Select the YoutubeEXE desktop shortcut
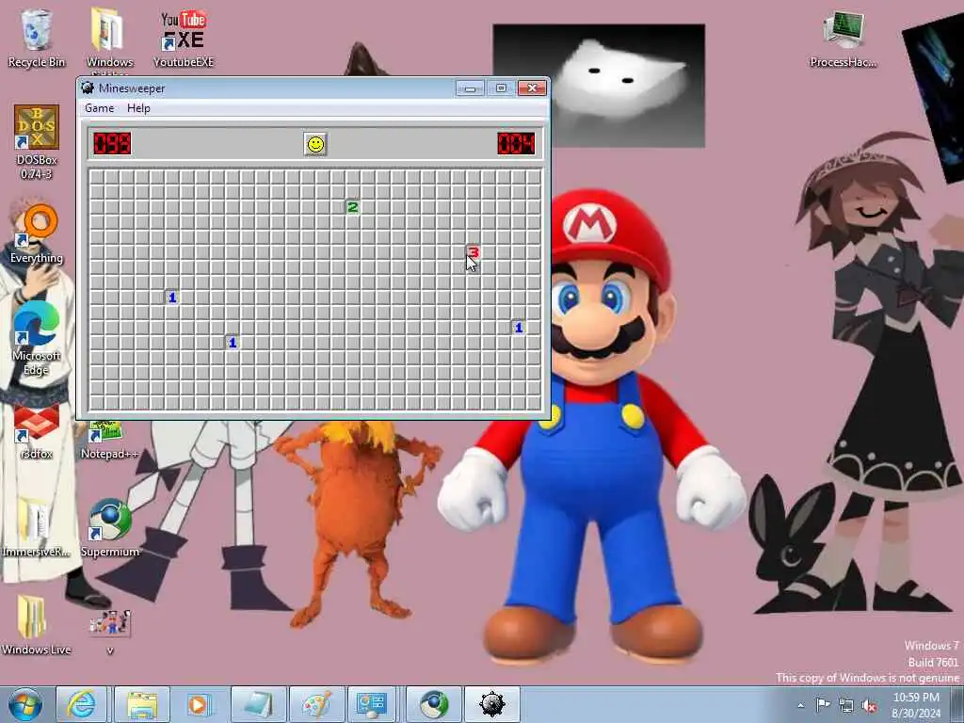 pyautogui.click(x=184, y=39)
